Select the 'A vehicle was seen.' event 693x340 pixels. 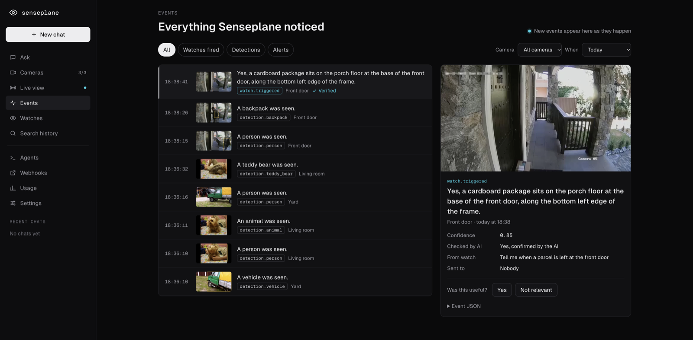[x=295, y=282]
